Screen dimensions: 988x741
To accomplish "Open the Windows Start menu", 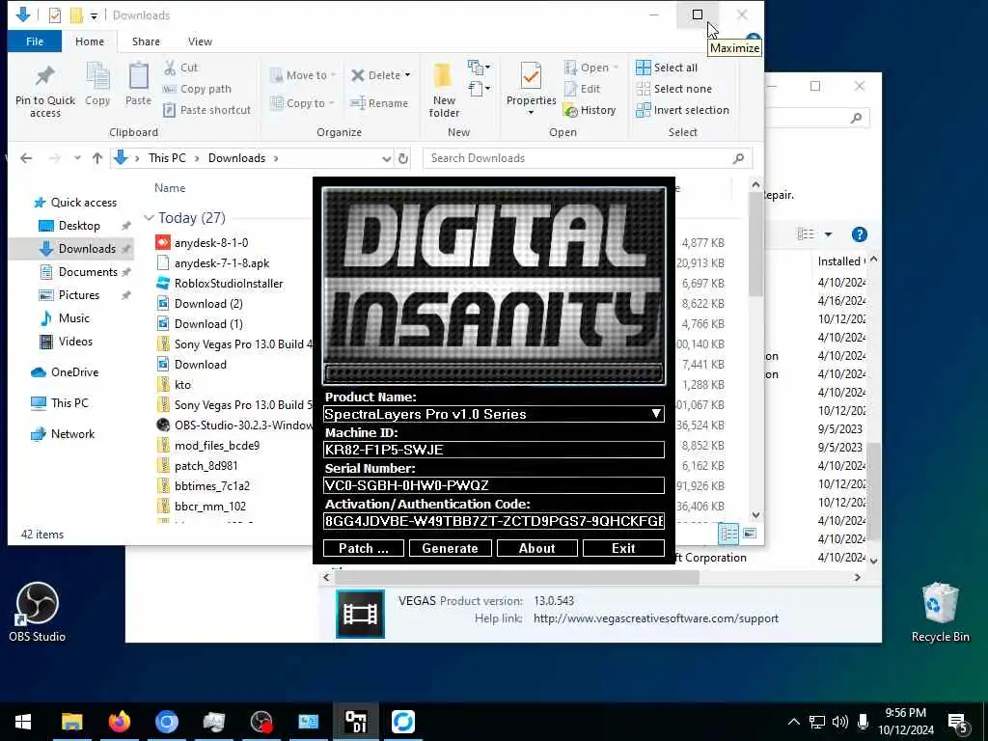I will (23, 722).
